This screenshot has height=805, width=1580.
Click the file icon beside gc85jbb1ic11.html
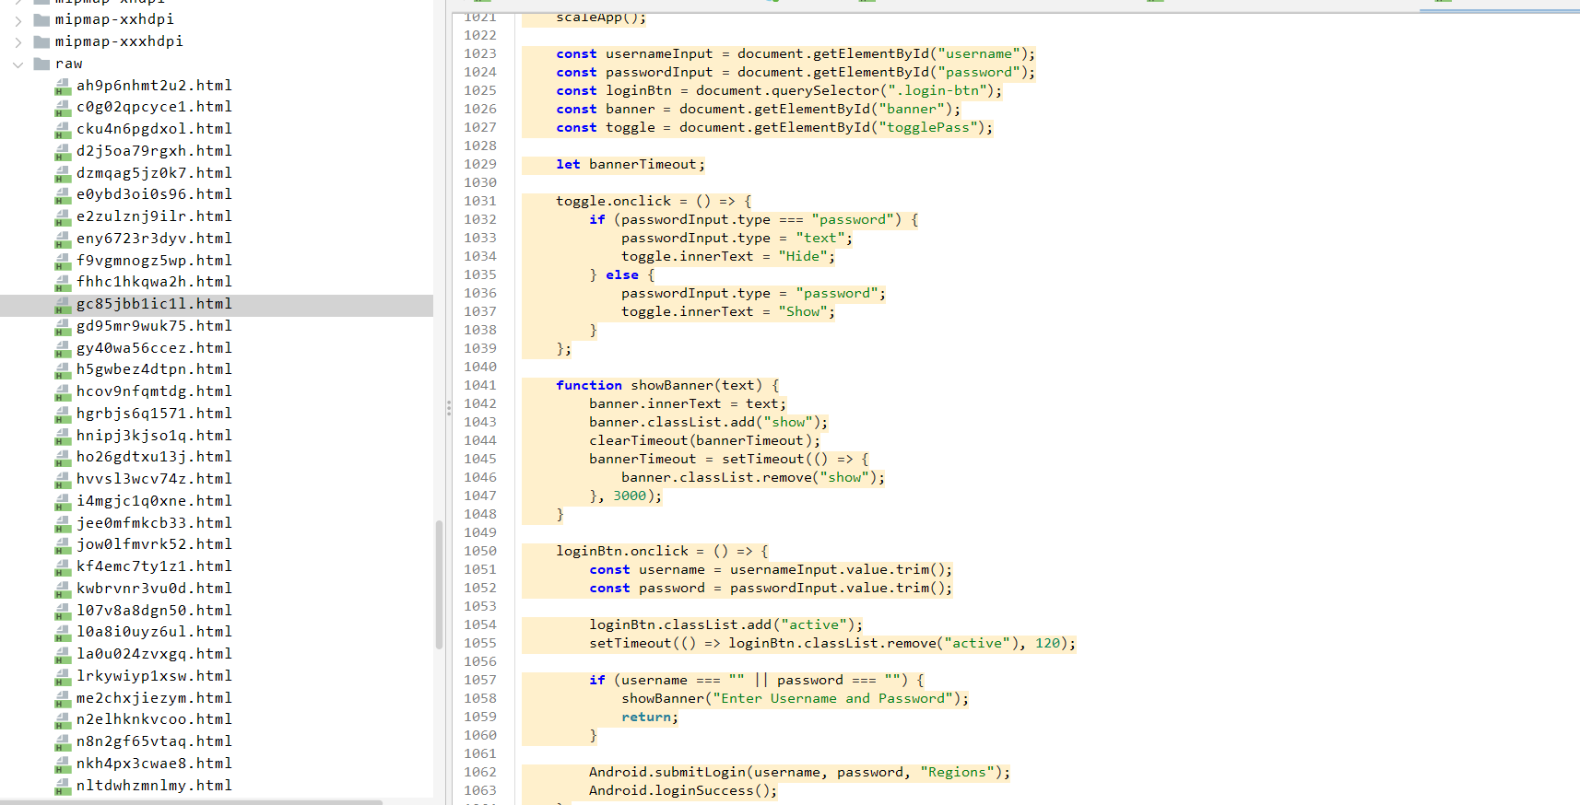(x=63, y=305)
